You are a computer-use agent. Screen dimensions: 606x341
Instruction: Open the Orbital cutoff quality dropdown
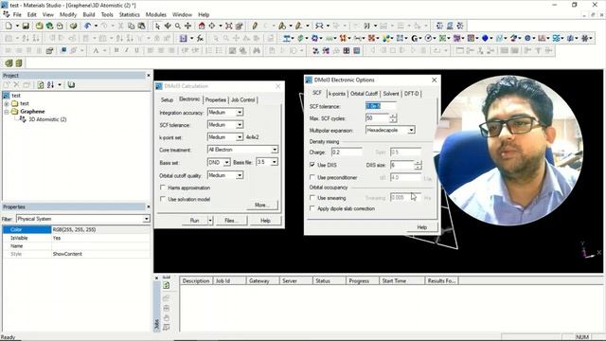[x=240, y=175]
